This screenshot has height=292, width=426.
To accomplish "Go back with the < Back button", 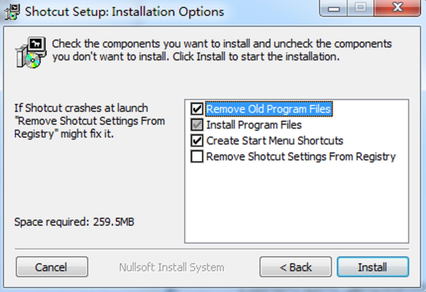I will (x=295, y=267).
